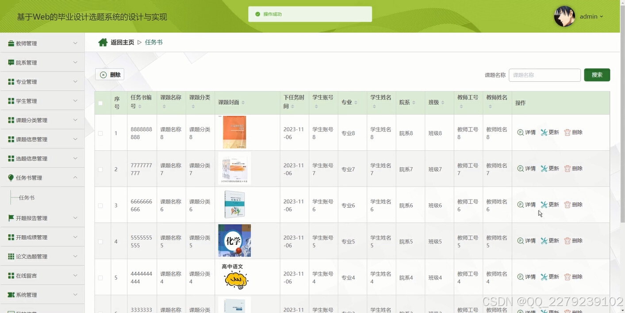Open the 任务书 breadcrumb item
This screenshot has width=625, height=313.
click(x=153, y=42)
